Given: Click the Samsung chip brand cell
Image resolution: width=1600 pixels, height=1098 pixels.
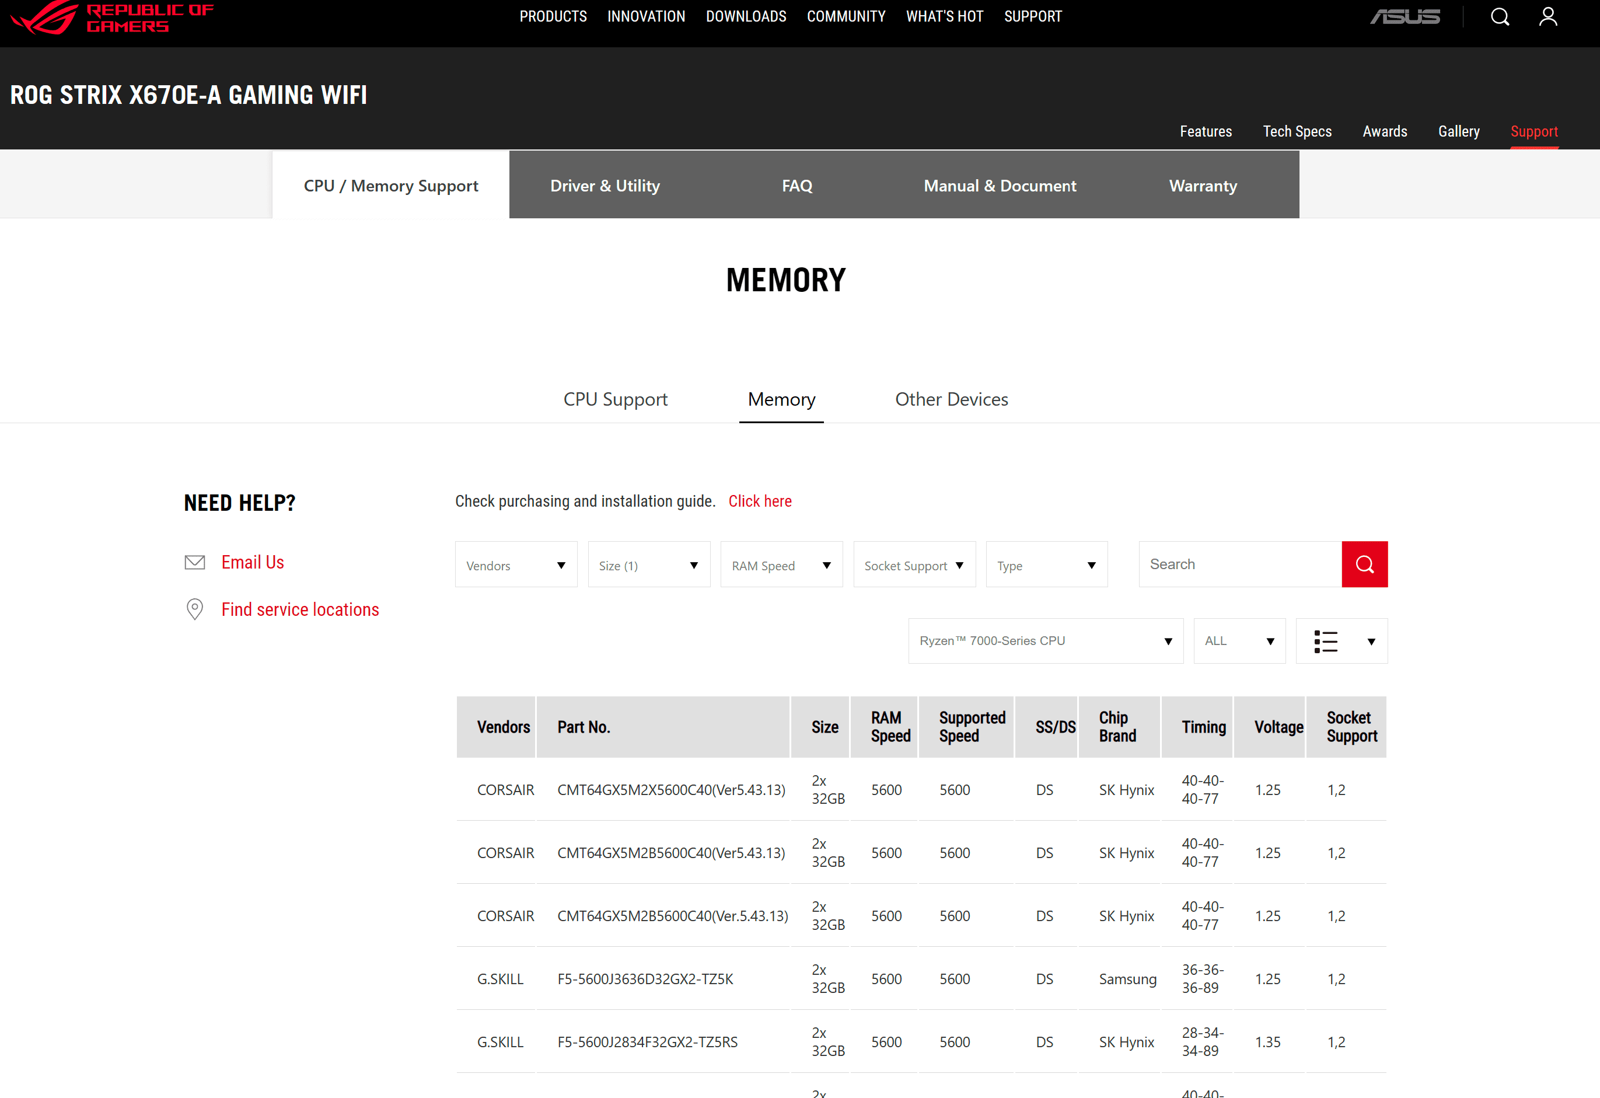Looking at the screenshot, I should tap(1128, 979).
